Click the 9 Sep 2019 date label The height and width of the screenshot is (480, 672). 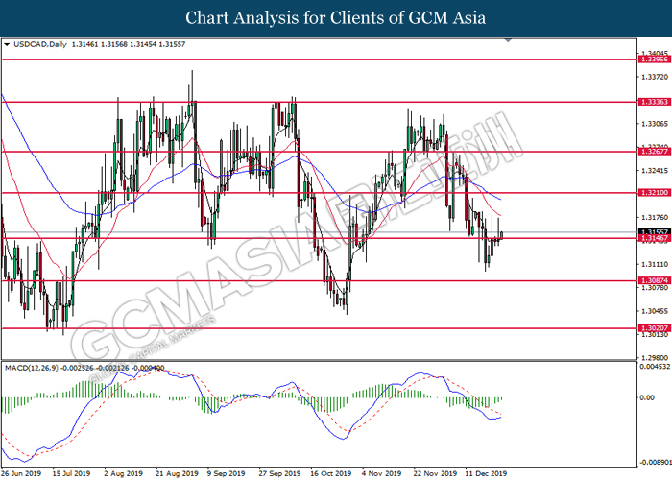226,473
